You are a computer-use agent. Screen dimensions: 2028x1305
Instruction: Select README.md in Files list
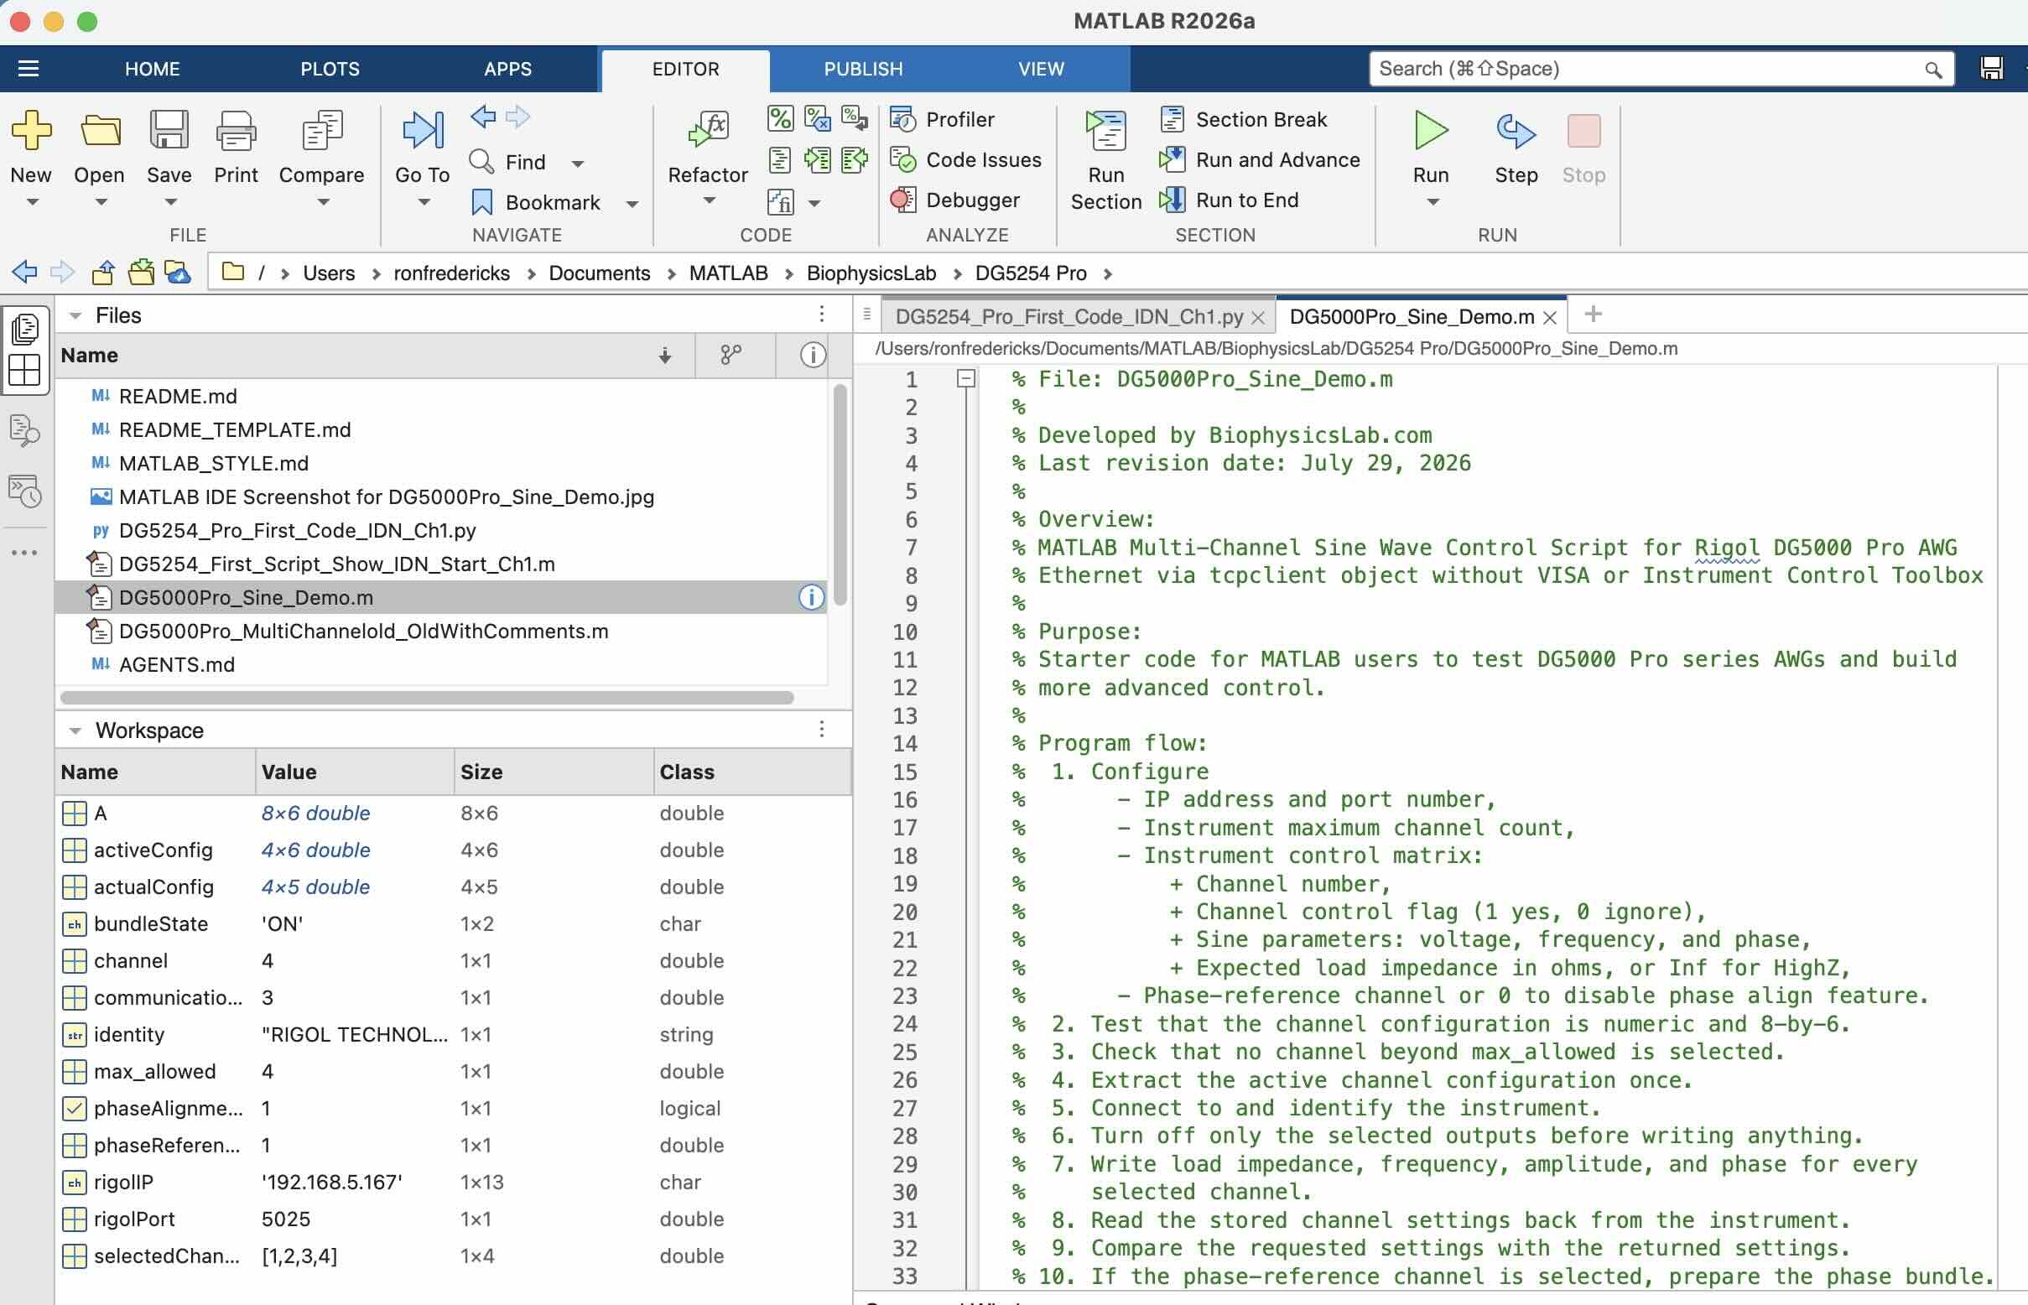coord(177,397)
